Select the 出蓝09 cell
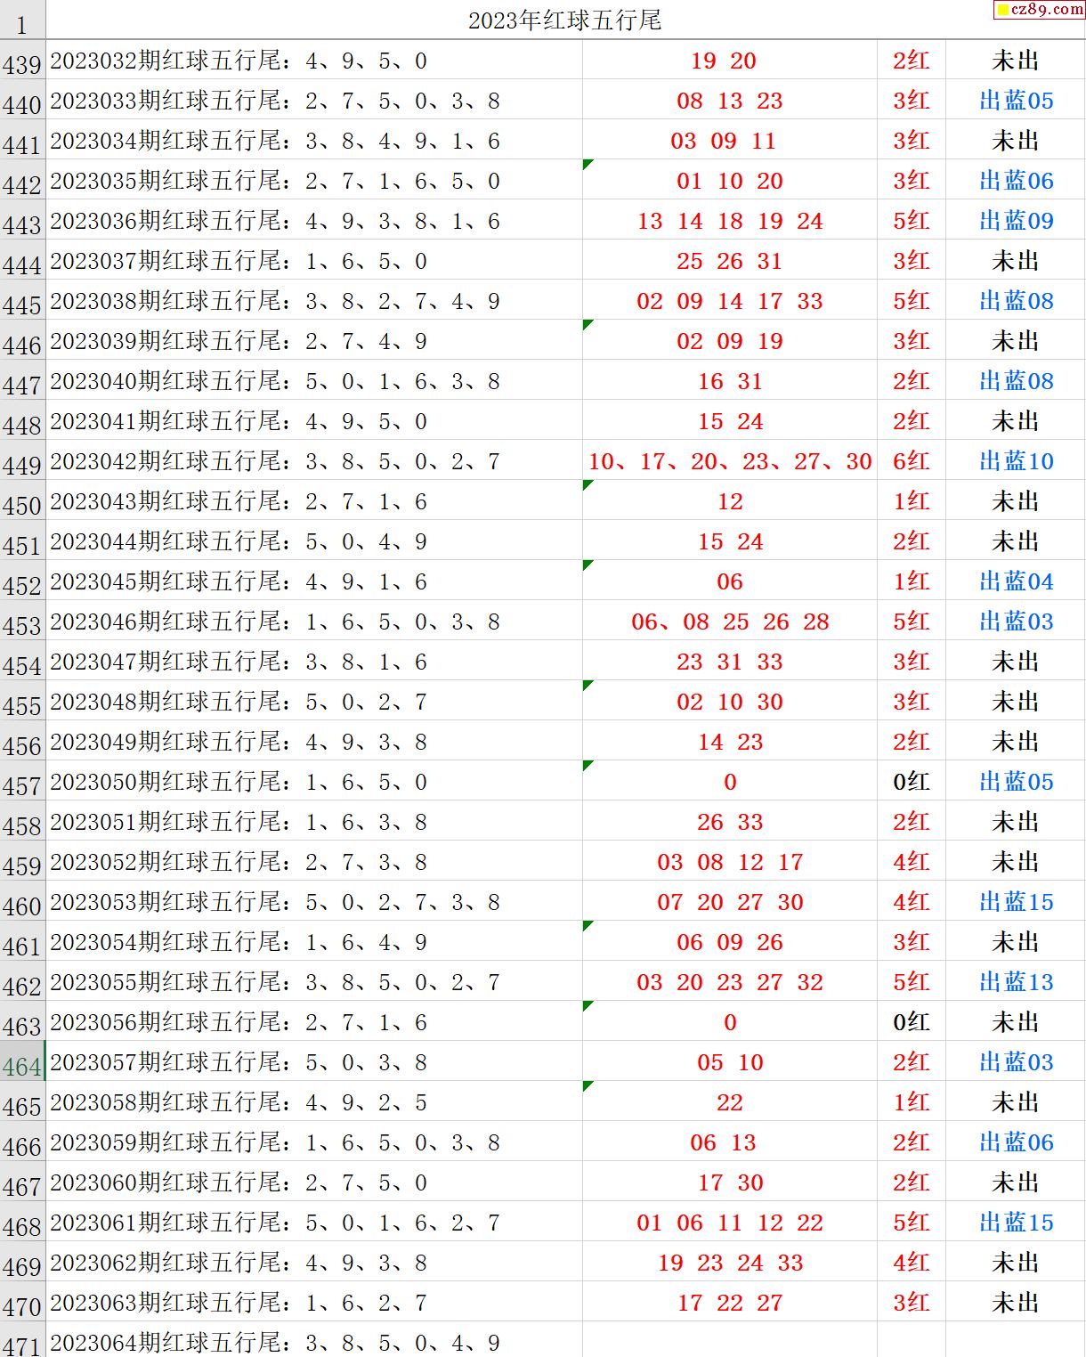1086x1357 pixels. pos(1016,221)
